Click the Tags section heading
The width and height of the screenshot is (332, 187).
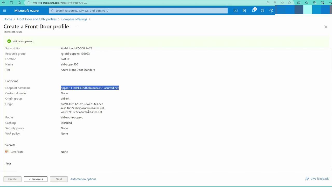(x=8, y=163)
